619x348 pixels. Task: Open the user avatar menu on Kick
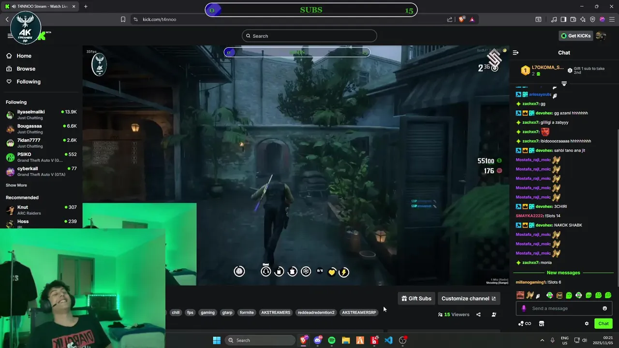601,36
